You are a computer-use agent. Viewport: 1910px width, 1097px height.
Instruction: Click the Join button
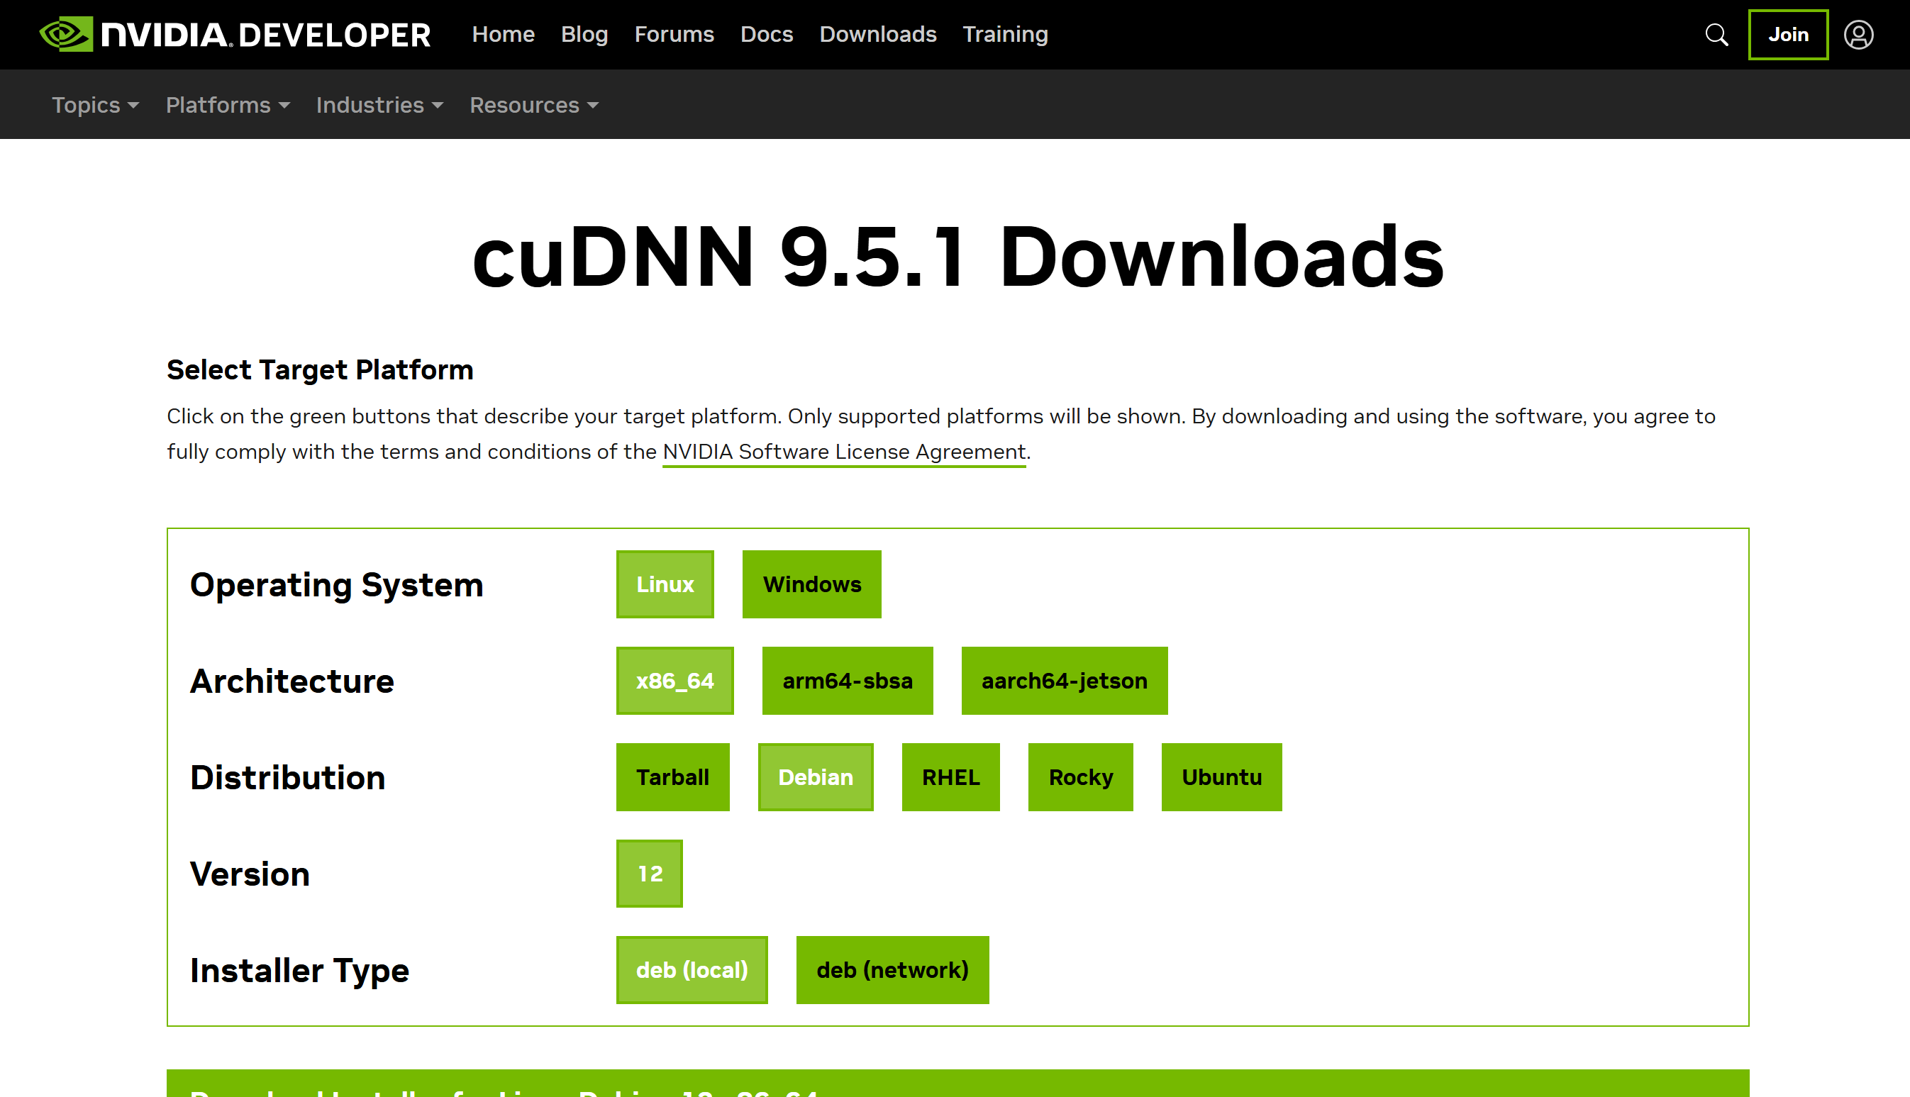point(1788,34)
